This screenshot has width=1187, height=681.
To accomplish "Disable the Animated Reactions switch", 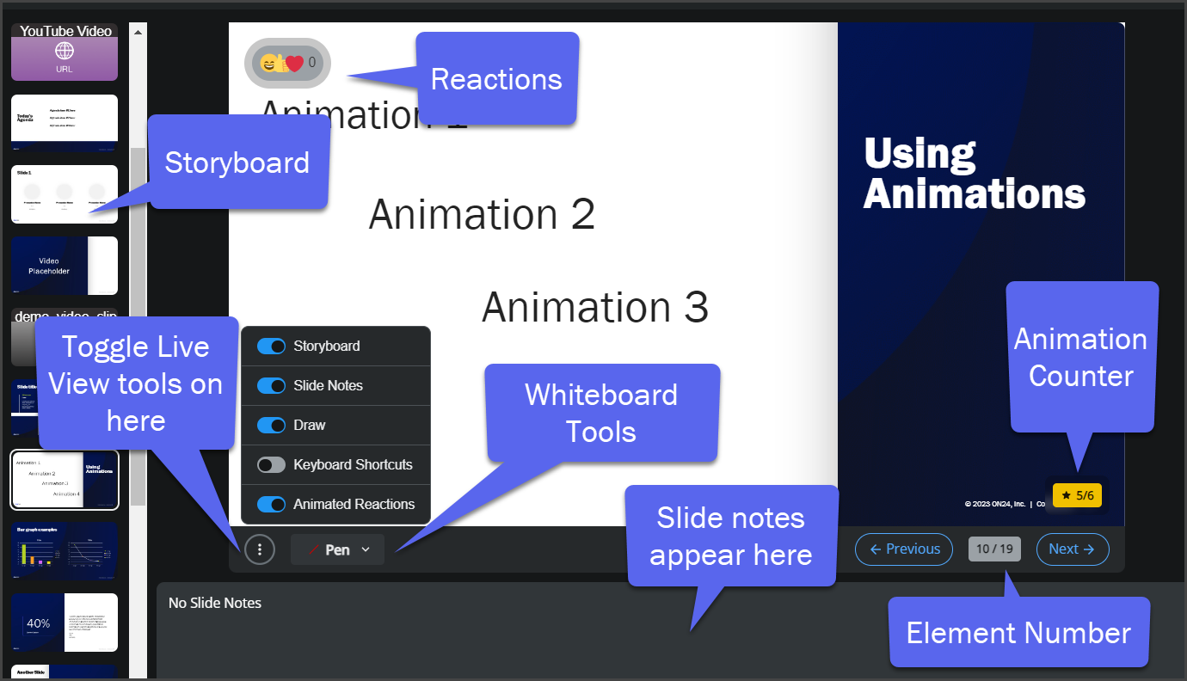I will 271,504.
